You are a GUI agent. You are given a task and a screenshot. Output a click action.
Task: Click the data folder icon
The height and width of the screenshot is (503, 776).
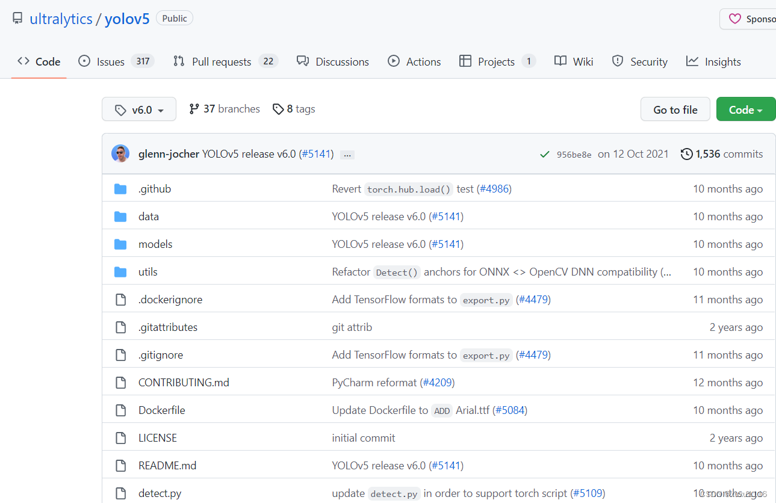coord(120,217)
